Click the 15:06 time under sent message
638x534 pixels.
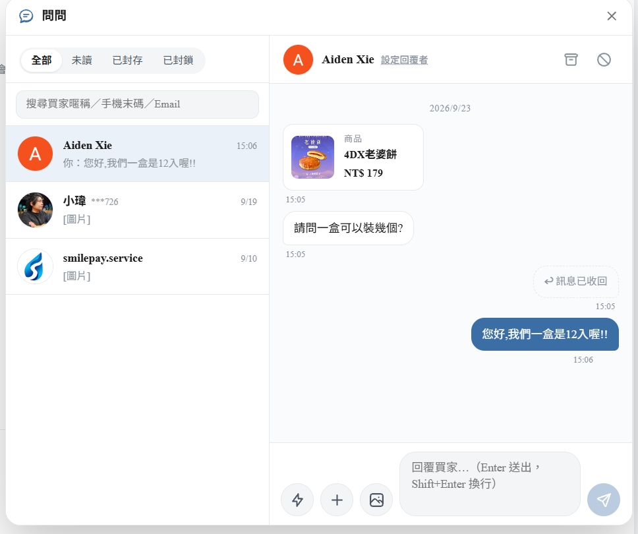pos(583,360)
